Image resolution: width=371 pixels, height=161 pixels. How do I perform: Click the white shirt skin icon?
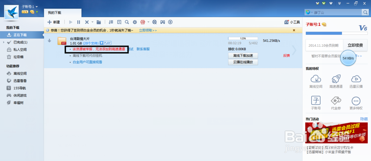(331, 3)
